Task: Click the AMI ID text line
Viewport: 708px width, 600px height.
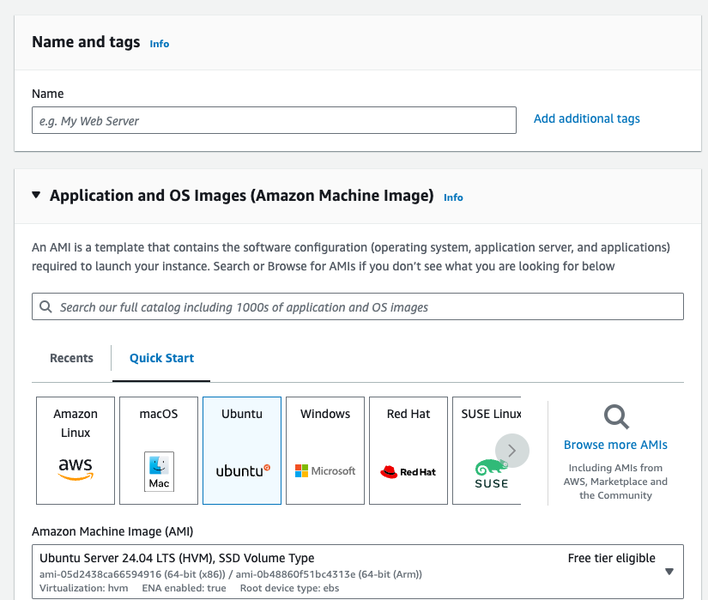Action: click(231, 574)
